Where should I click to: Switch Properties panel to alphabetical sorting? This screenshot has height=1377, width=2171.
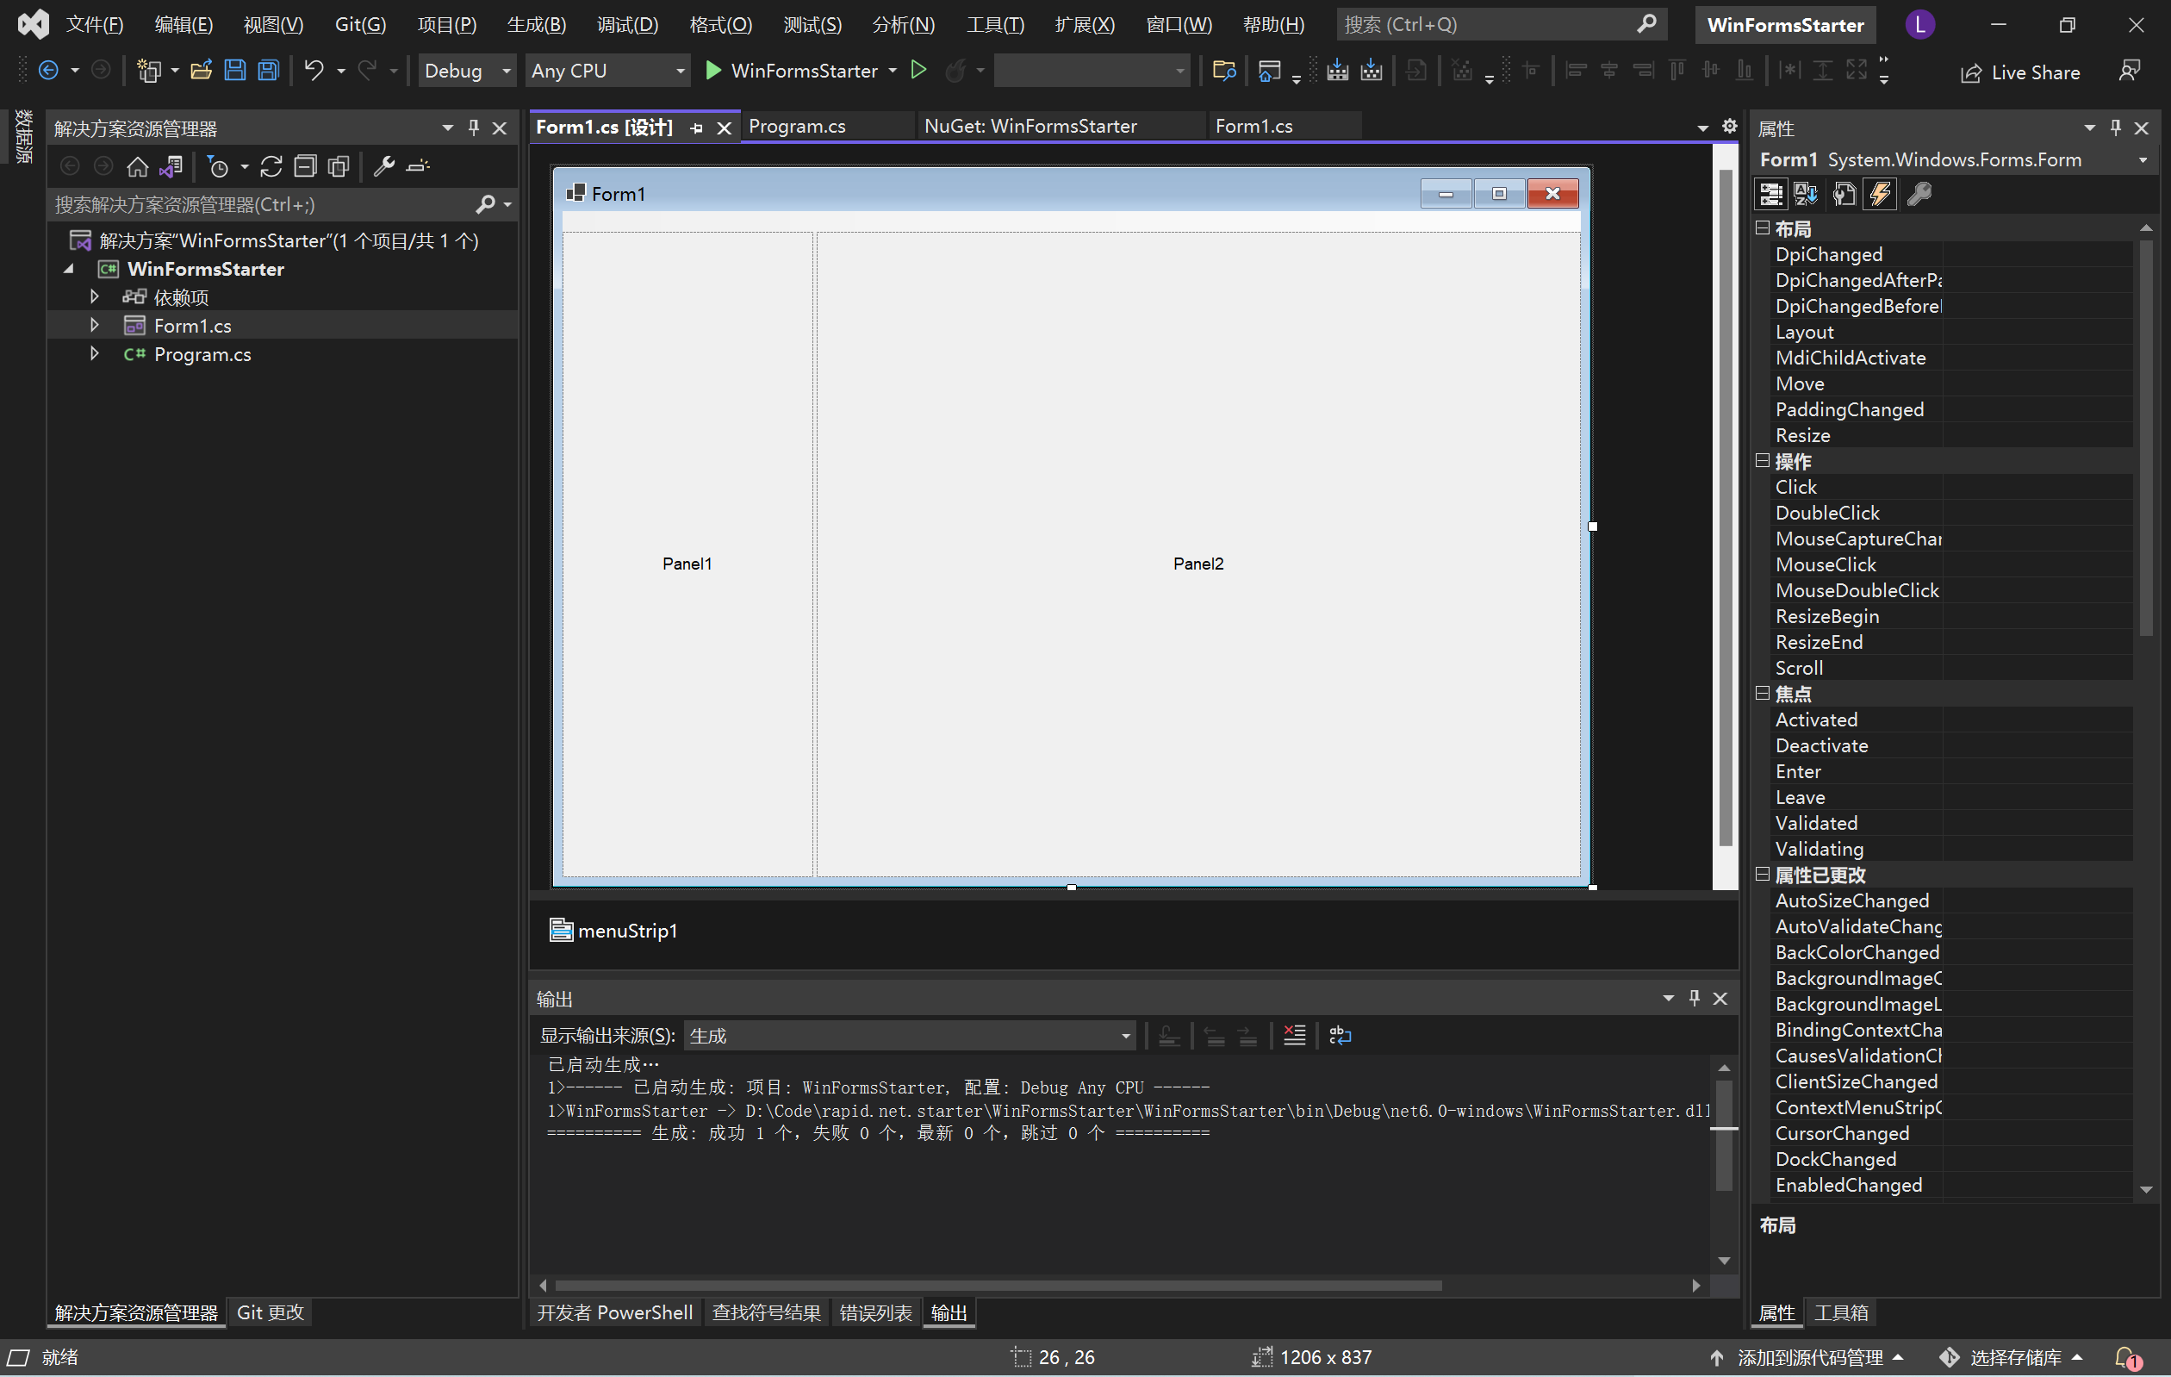(x=1806, y=194)
